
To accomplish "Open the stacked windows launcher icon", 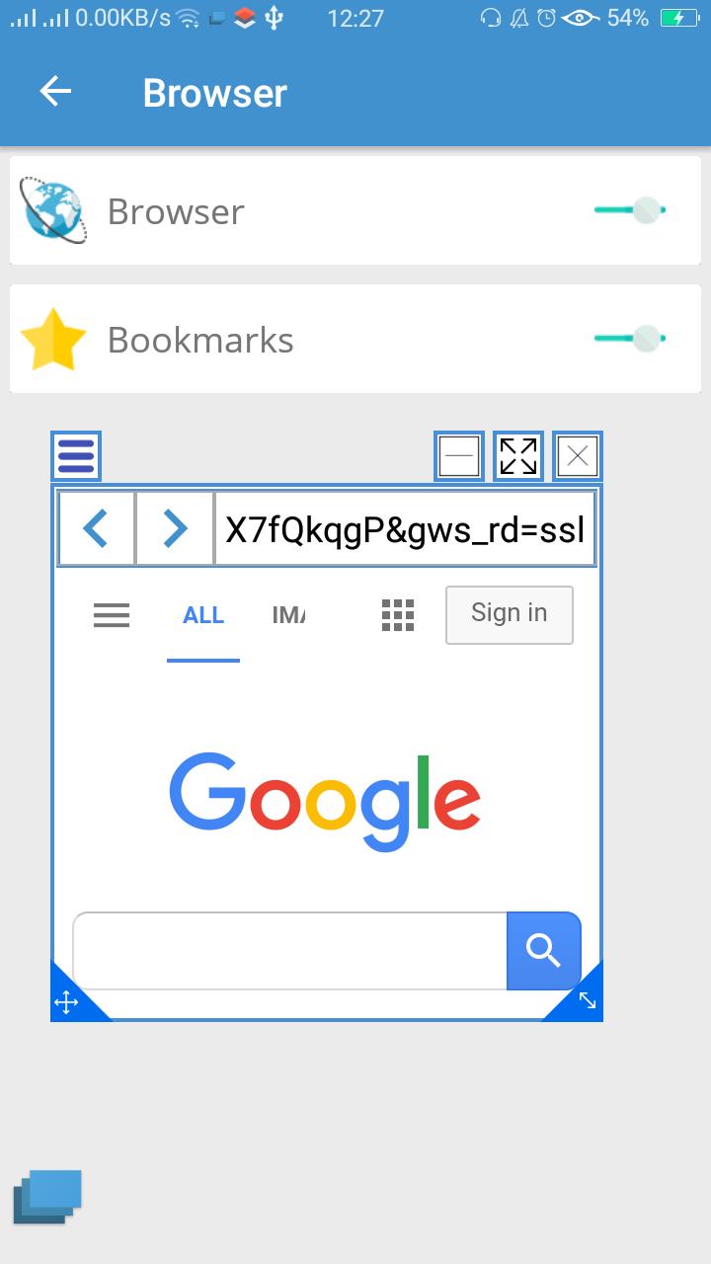I will 47,1197.
